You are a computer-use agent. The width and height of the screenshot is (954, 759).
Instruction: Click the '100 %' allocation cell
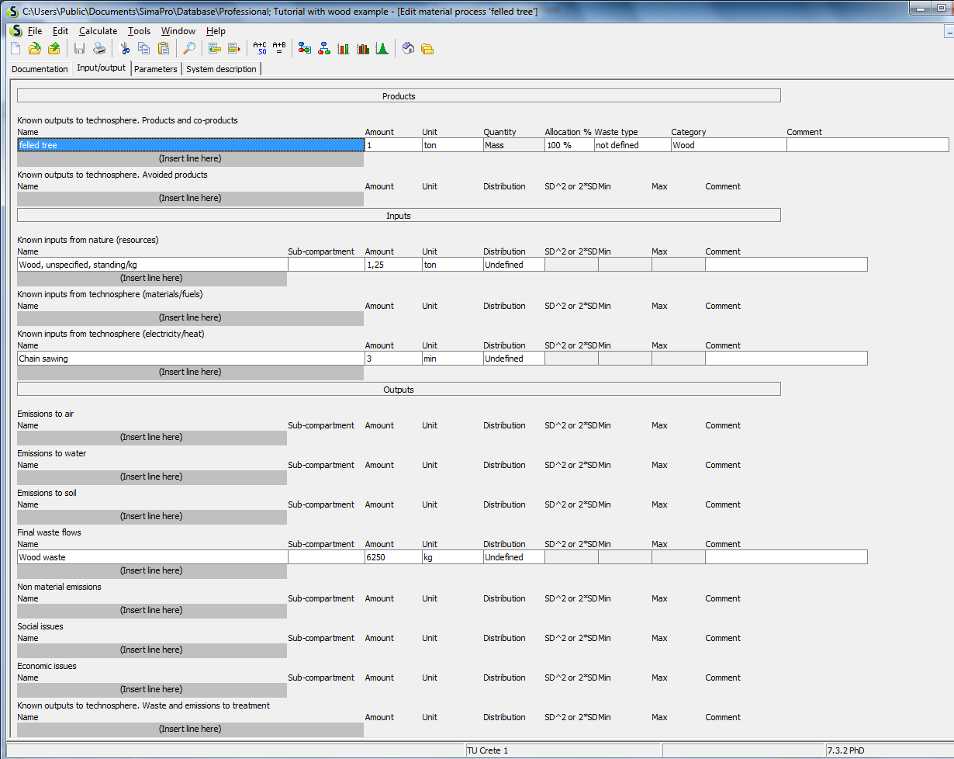pos(569,145)
